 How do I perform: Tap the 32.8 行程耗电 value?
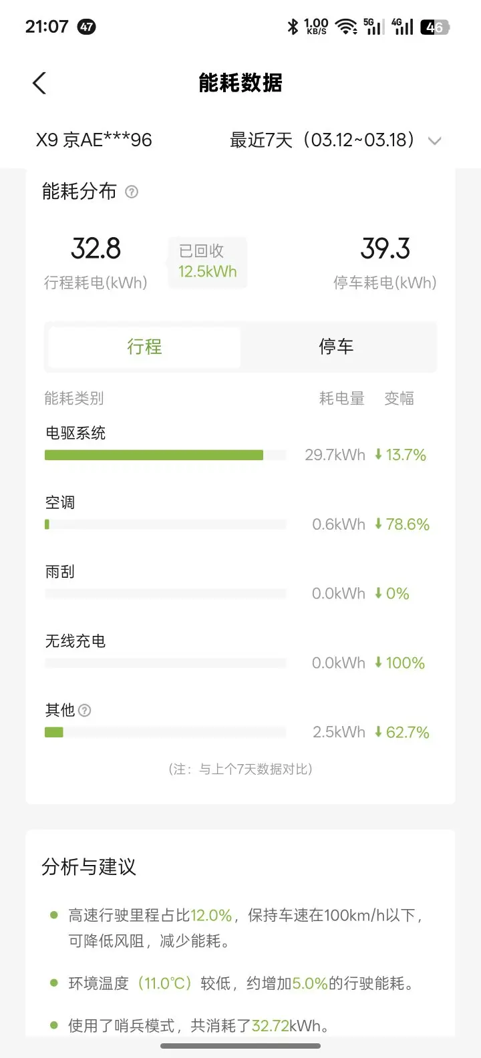tap(96, 249)
